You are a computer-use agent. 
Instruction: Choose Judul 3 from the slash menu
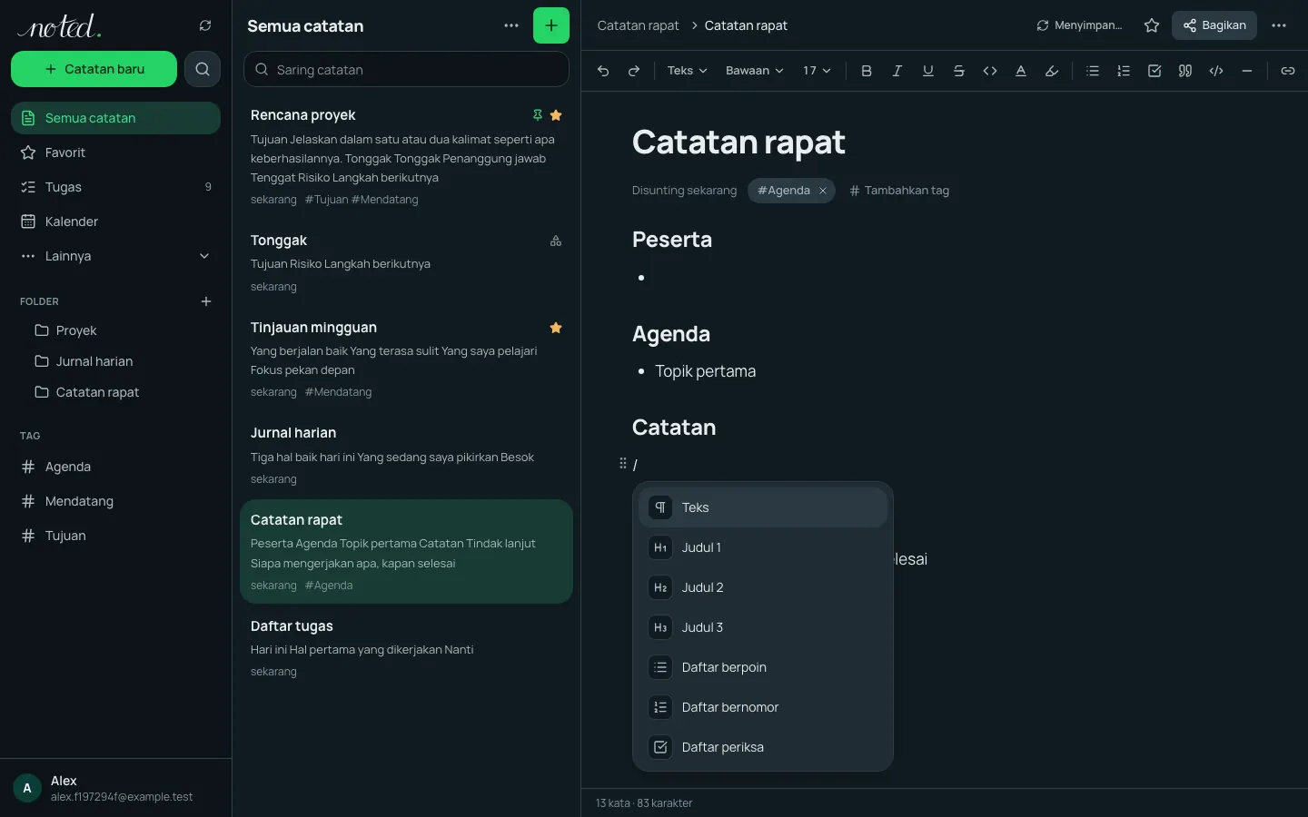click(763, 627)
